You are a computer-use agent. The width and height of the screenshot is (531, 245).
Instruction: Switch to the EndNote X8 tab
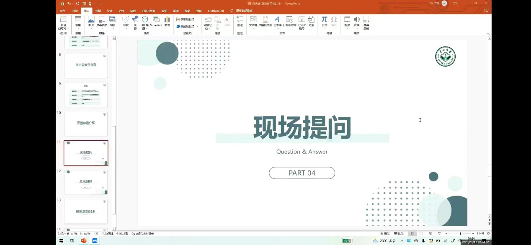[216, 11]
